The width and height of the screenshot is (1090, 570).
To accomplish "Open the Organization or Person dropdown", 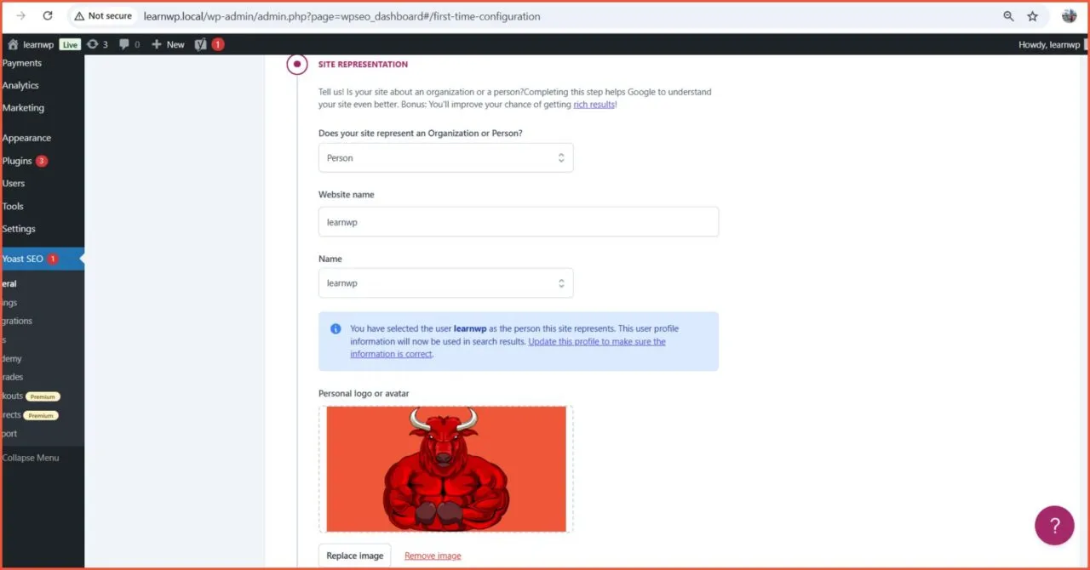I will coord(445,157).
